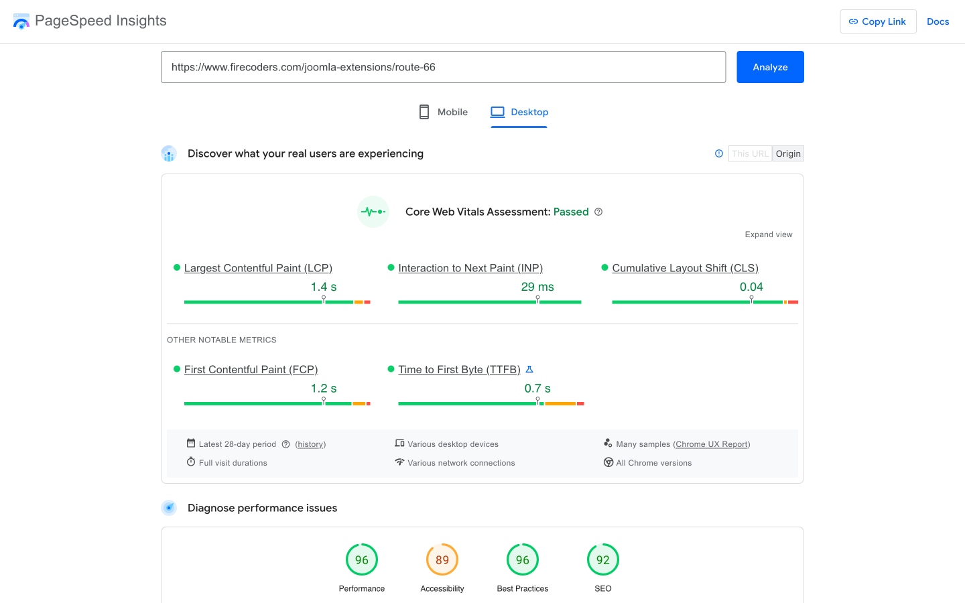The image size is (965, 603).
Task: Toggle to This URL data
Action: tap(751, 153)
